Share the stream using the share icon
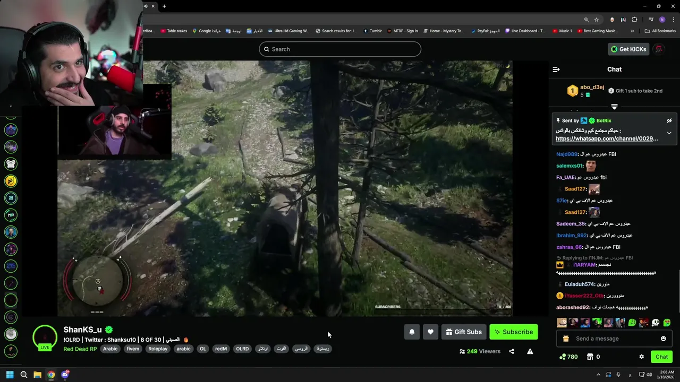 pyautogui.click(x=512, y=351)
